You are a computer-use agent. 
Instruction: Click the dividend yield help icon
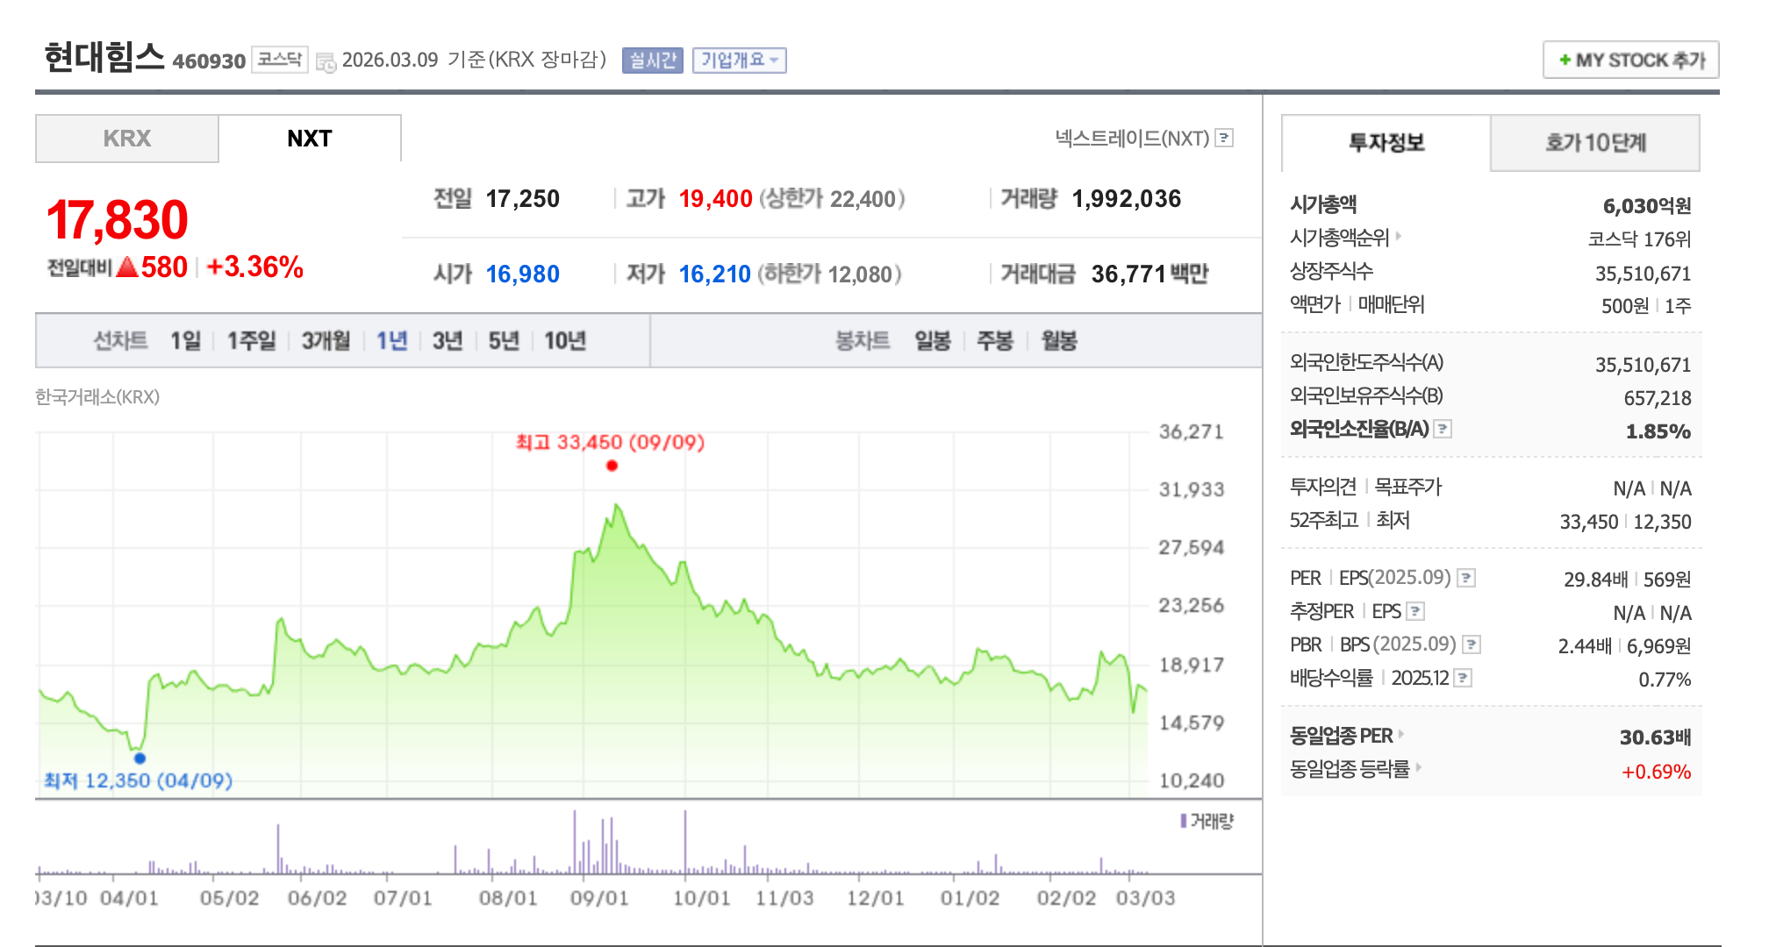click(x=1462, y=678)
